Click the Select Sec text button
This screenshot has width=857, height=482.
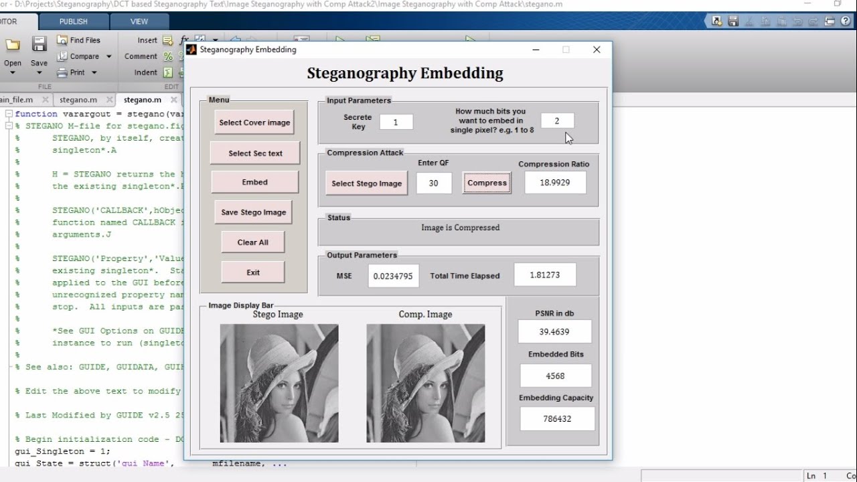[x=255, y=153]
